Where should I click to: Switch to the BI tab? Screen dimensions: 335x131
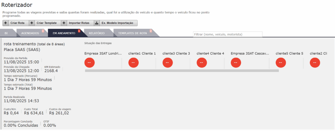click(x=6, y=33)
